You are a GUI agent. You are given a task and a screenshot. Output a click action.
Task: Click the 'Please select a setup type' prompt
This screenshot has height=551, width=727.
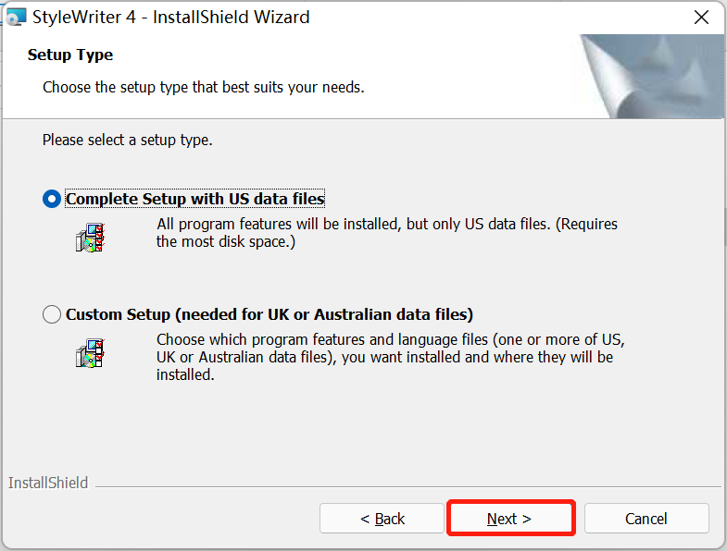(128, 141)
